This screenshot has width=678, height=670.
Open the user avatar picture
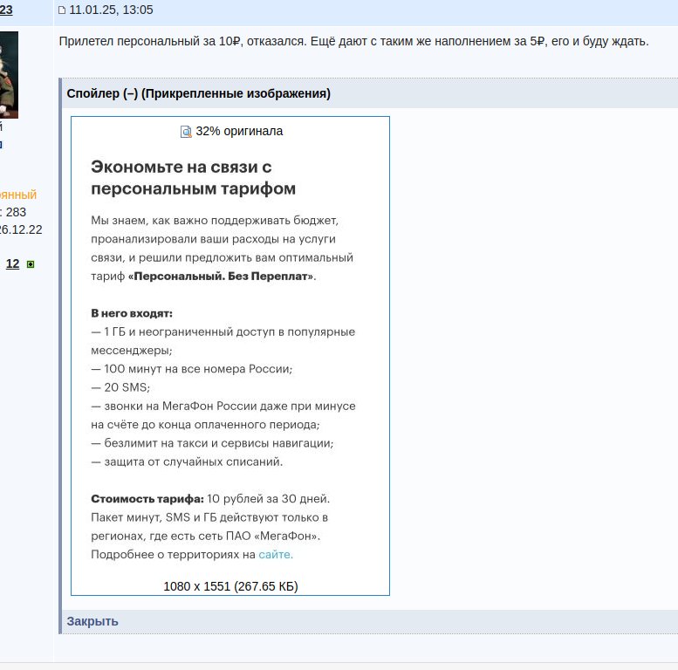click(9, 75)
